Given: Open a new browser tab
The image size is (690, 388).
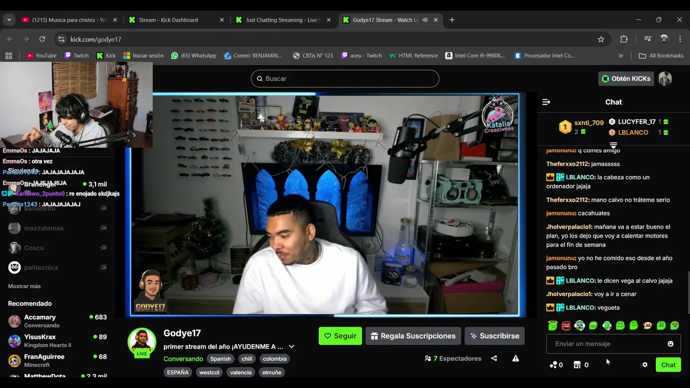Looking at the screenshot, I should click(x=452, y=20).
